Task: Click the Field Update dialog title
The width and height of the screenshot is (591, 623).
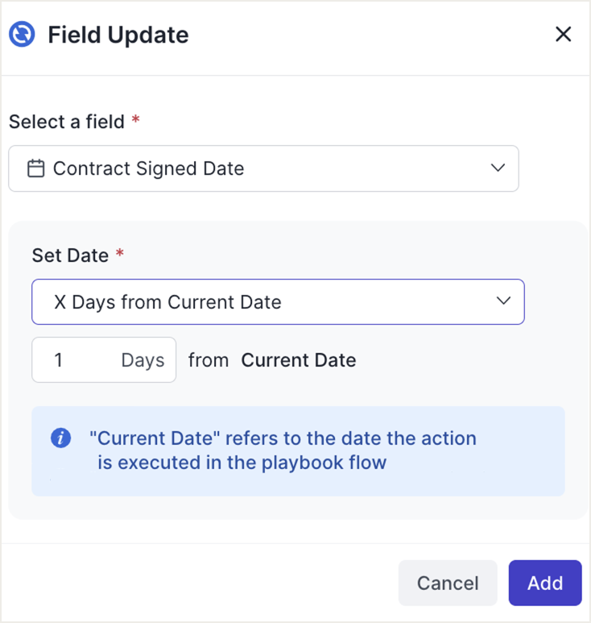Action: pyautogui.click(x=118, y=35)
